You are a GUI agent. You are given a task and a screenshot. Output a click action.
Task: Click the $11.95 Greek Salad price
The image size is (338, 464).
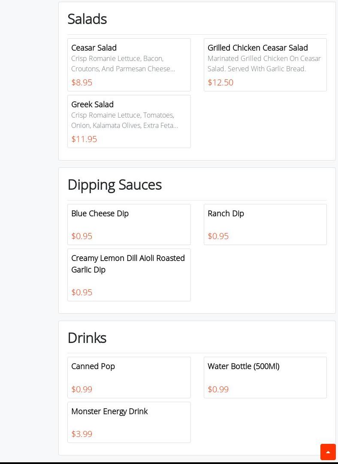tap(84, 139)
